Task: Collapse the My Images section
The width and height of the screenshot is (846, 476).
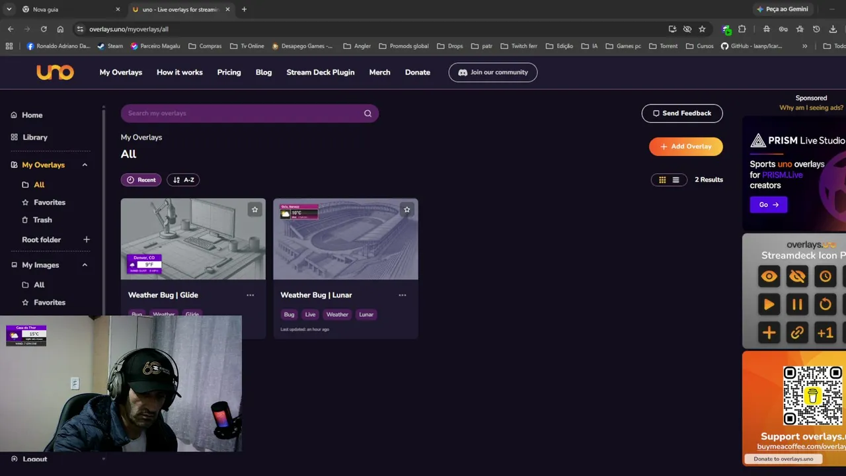Action: point(85,265)
